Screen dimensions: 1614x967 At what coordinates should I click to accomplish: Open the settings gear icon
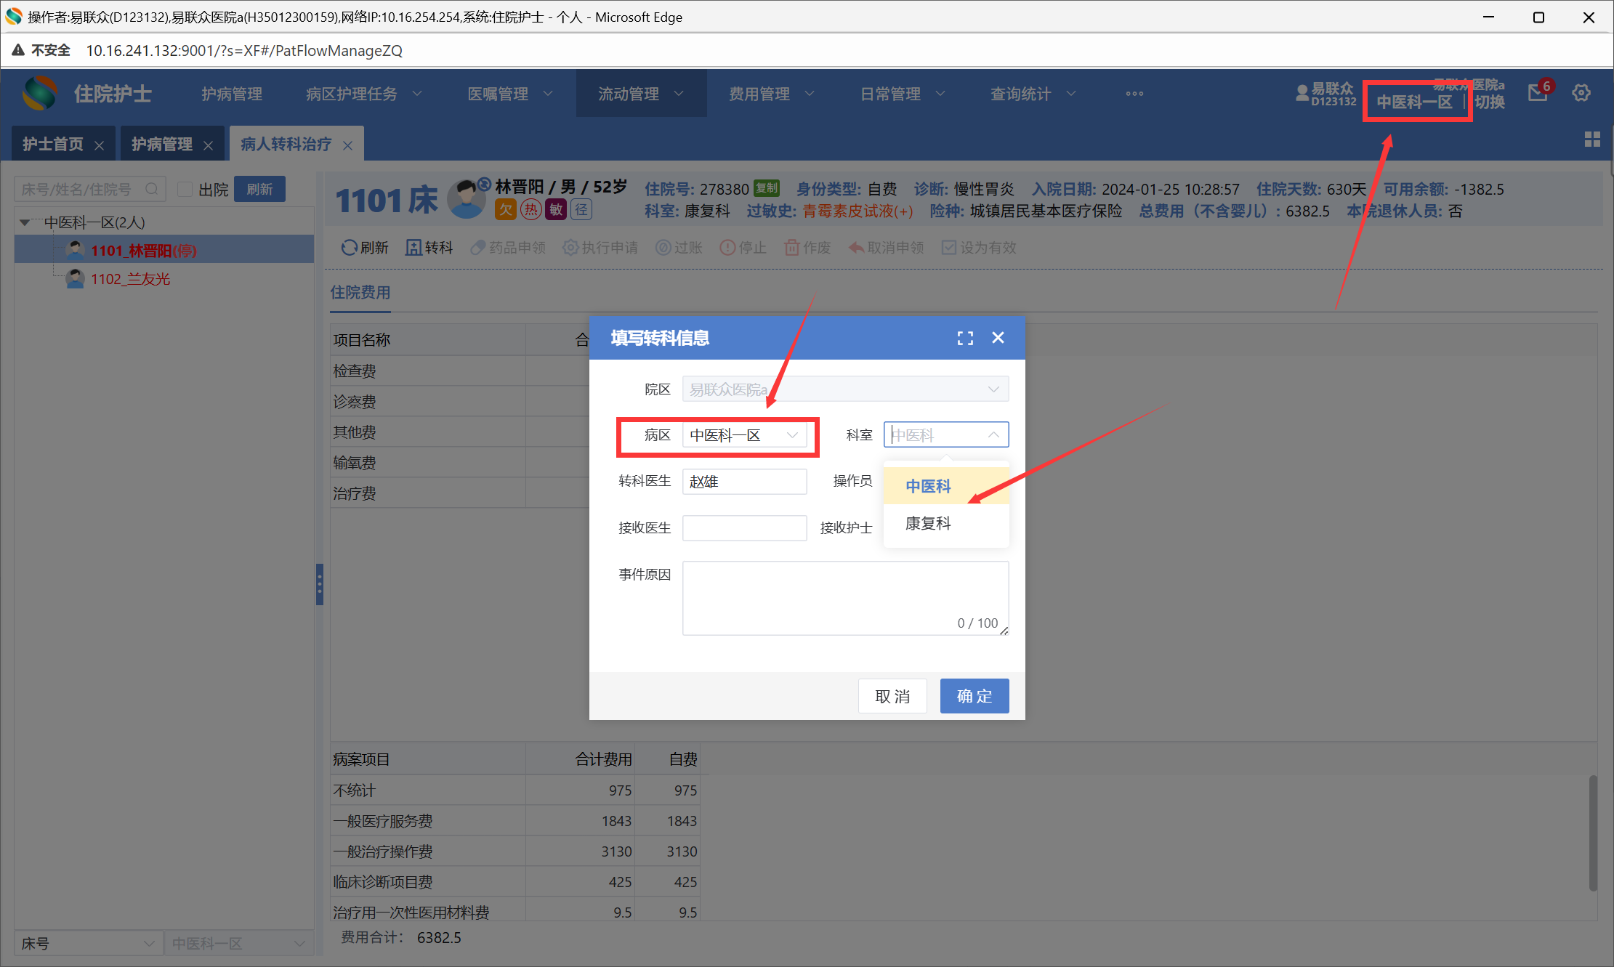(x=1581, y=93)
